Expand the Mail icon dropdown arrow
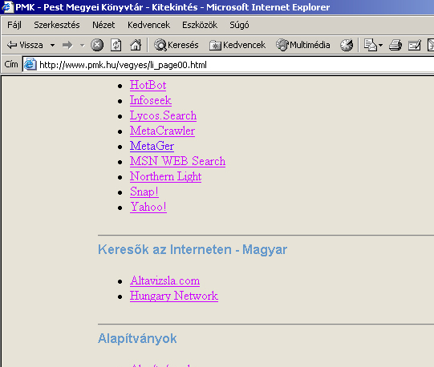Viewport: 434px width, 367px height. 380,45
